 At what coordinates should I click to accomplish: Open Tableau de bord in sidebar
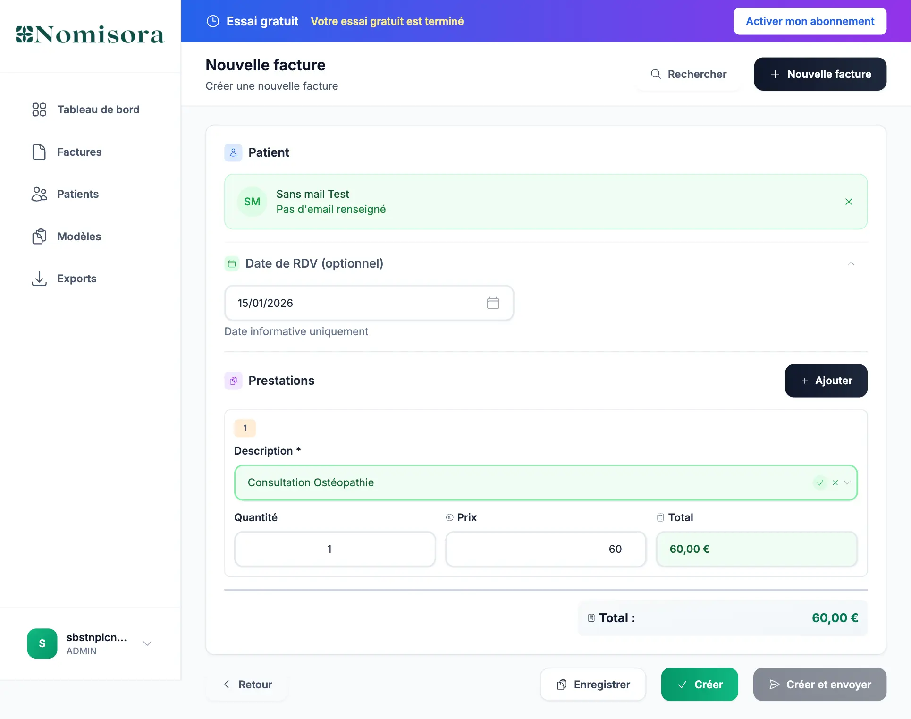(98, 110)
